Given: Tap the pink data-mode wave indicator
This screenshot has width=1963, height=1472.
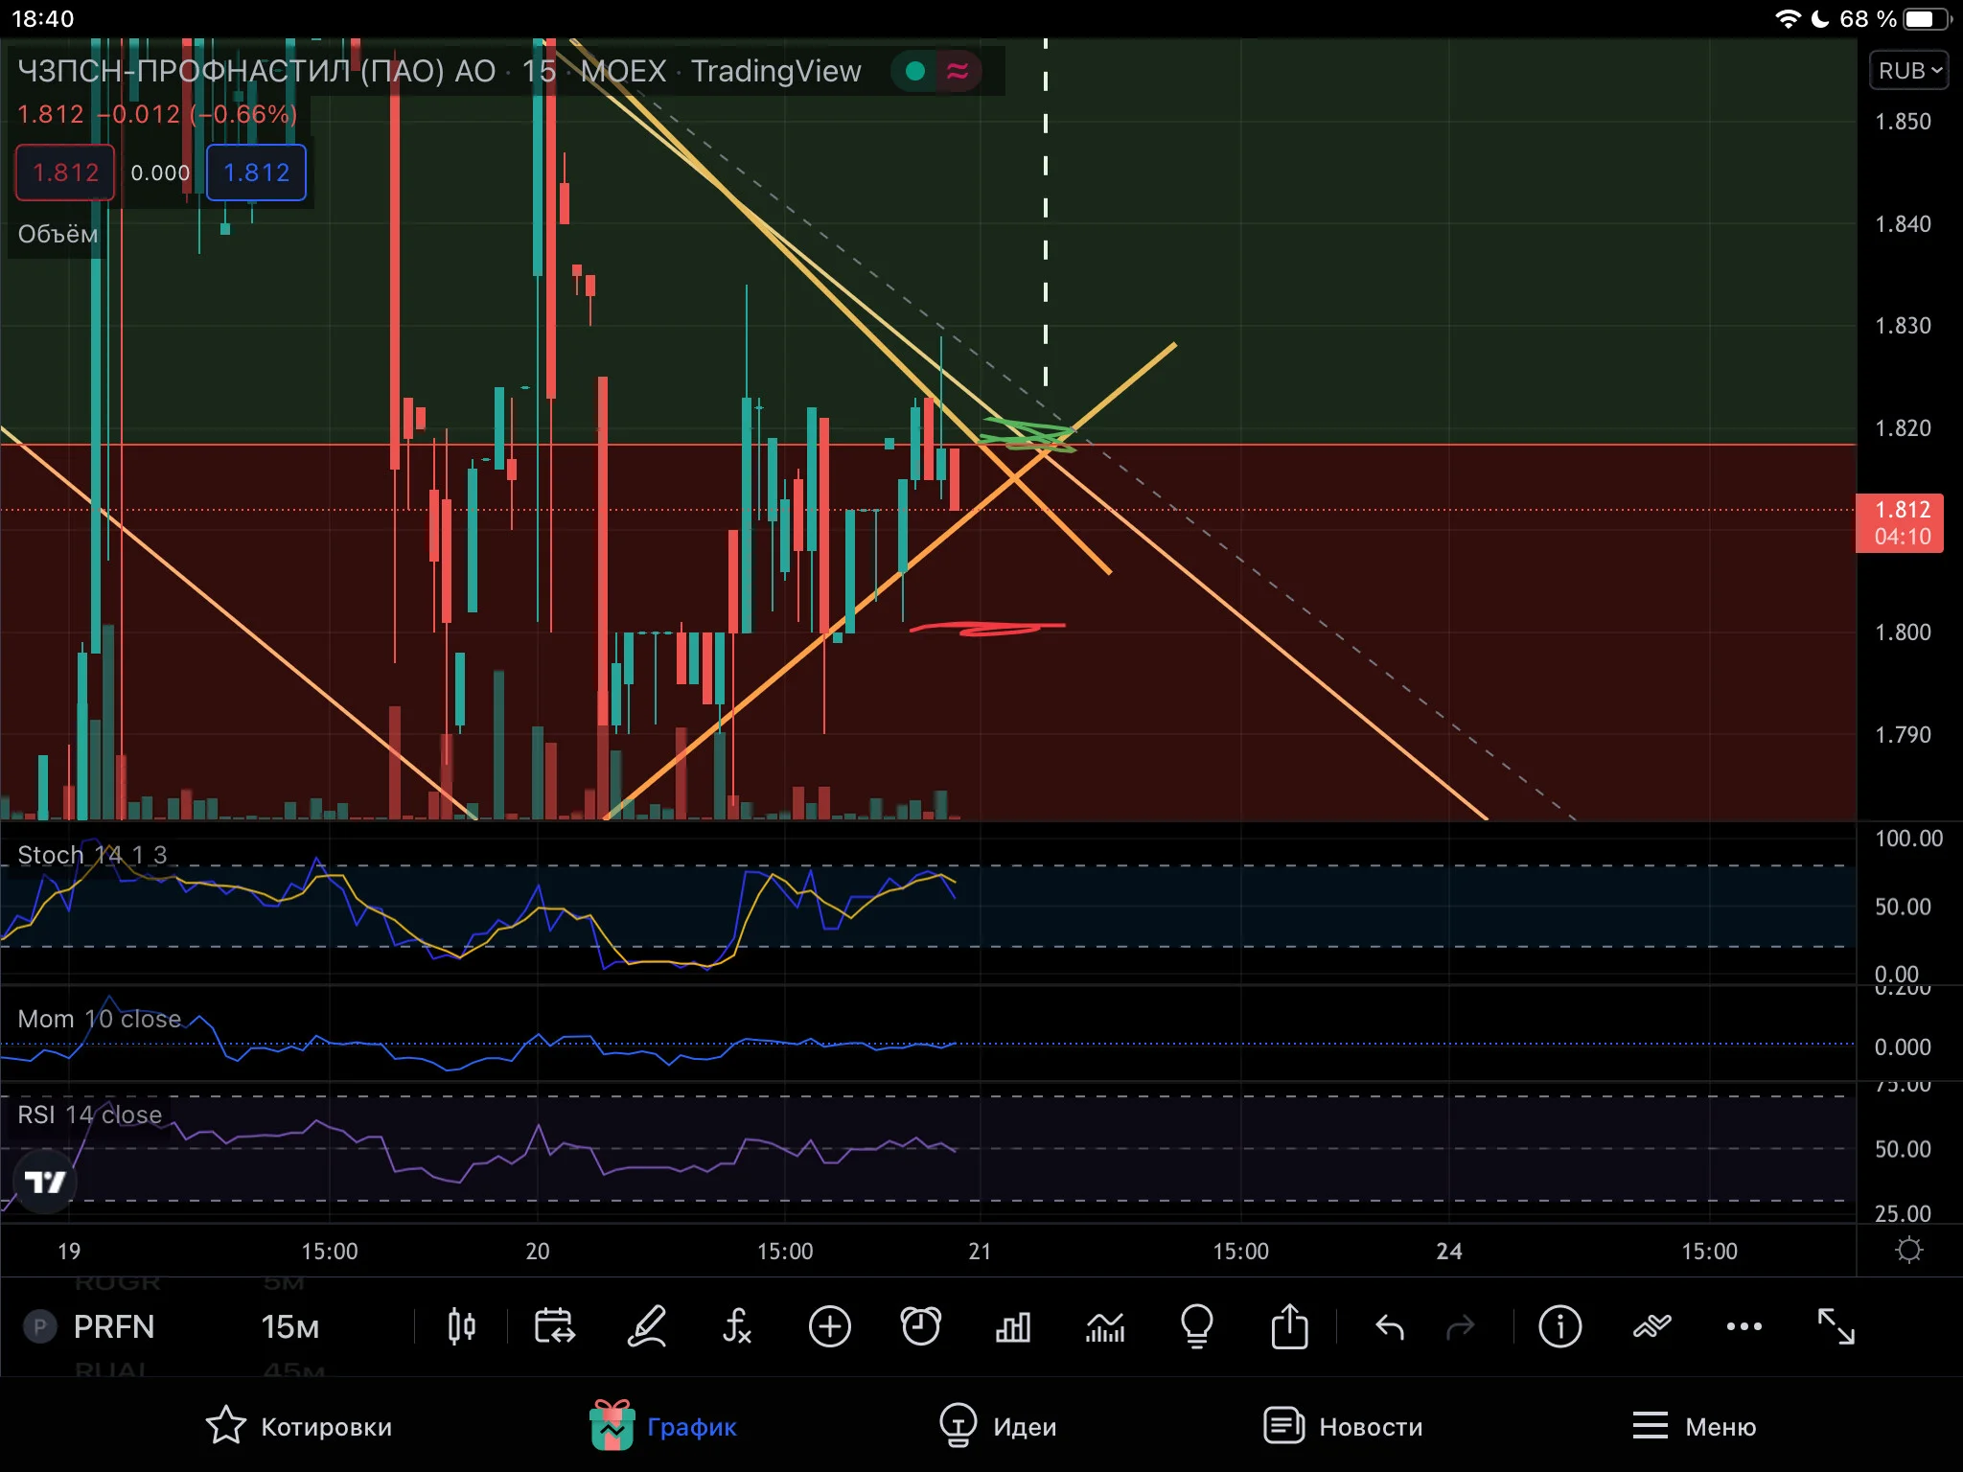Looking at the screenshot, I should coord(957,71).
